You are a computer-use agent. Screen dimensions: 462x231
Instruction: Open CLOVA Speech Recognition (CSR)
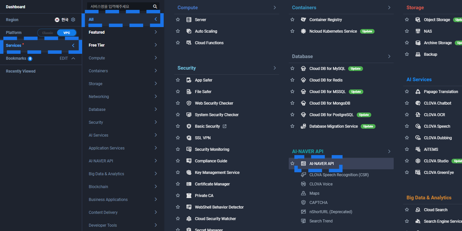(x=339, y=175)
